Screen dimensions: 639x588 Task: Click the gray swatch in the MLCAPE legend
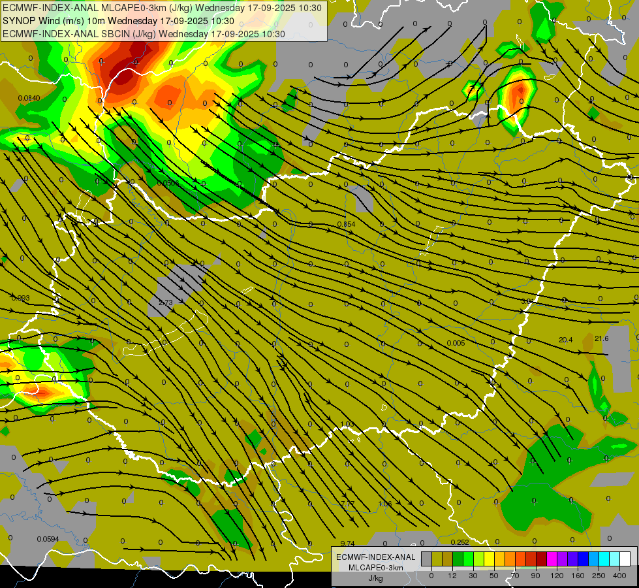pyautogui.click(x=427, y=559)
